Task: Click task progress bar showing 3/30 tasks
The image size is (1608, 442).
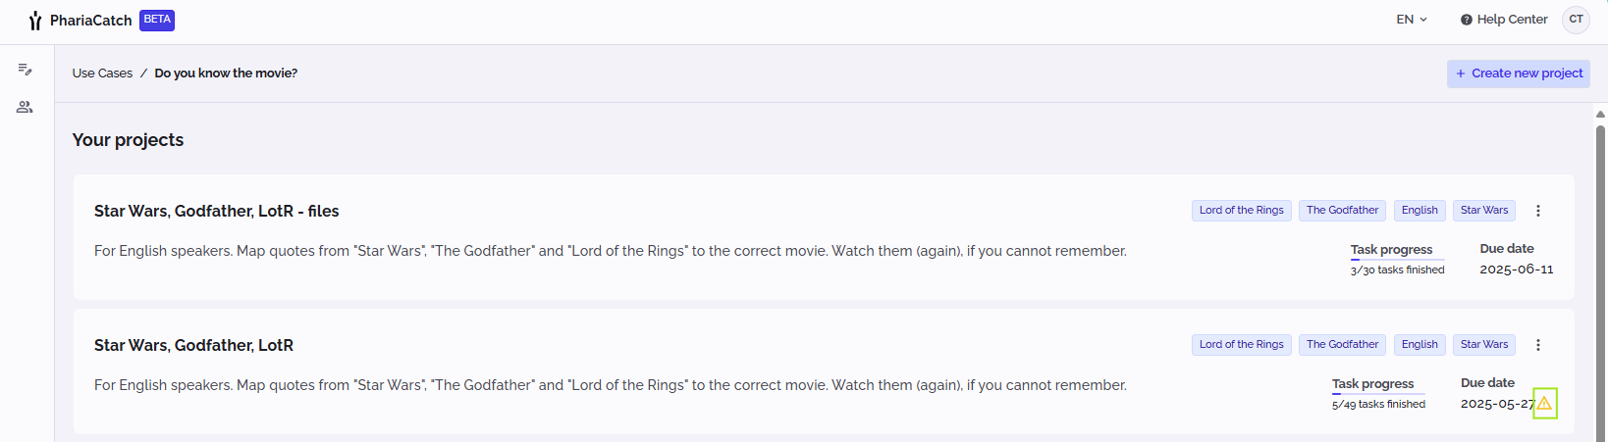Action: [x=1397, y=260]
